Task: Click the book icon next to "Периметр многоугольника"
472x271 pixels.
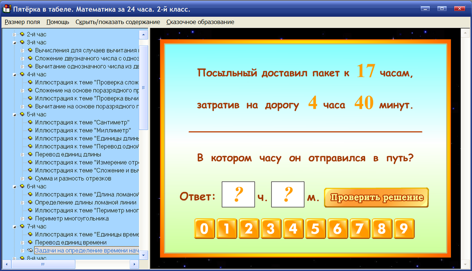Action: [30, 218]
